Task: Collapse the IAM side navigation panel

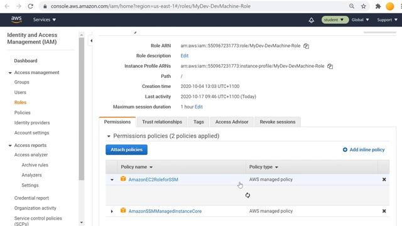Action: coord(91,41)
